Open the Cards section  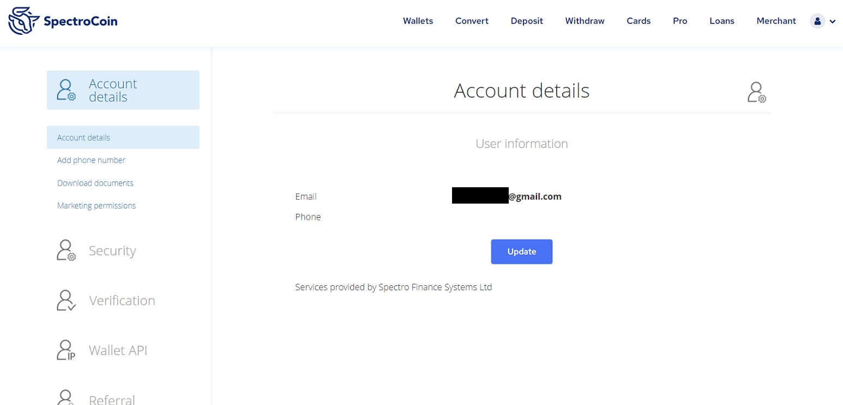pos(639,21)
